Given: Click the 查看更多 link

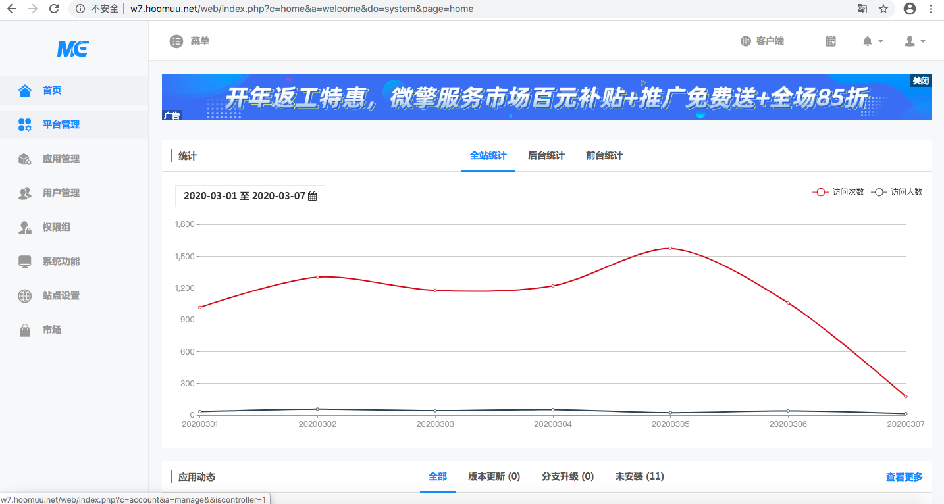Looking at the screenshot, I should [x=905, y=477].
